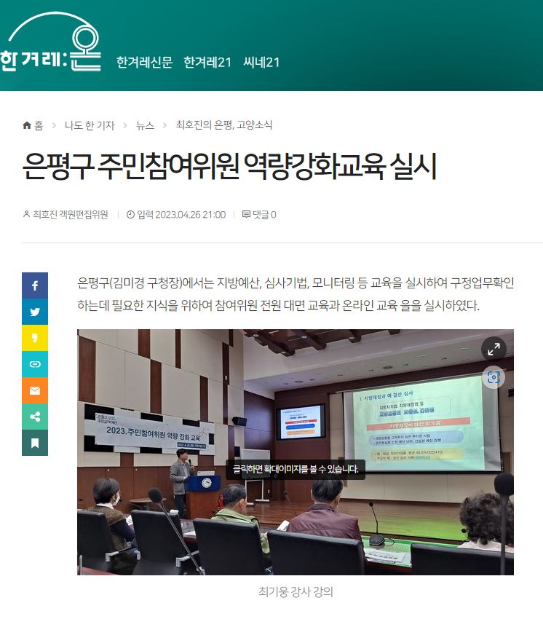This screenshot has height=619, width=543.
Task: Click the 한겨레:온 site logo
Action: click(x=50, y=42)
